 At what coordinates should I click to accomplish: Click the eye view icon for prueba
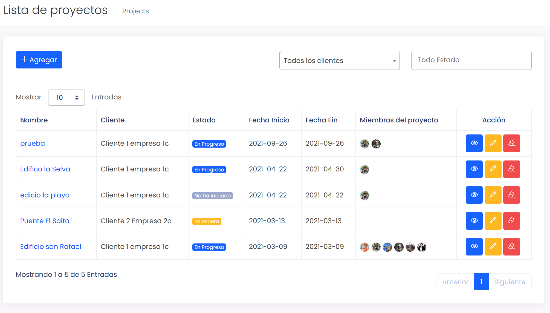(x=474, y=143)
